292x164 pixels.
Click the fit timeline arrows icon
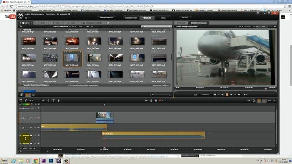click(249, 100)
